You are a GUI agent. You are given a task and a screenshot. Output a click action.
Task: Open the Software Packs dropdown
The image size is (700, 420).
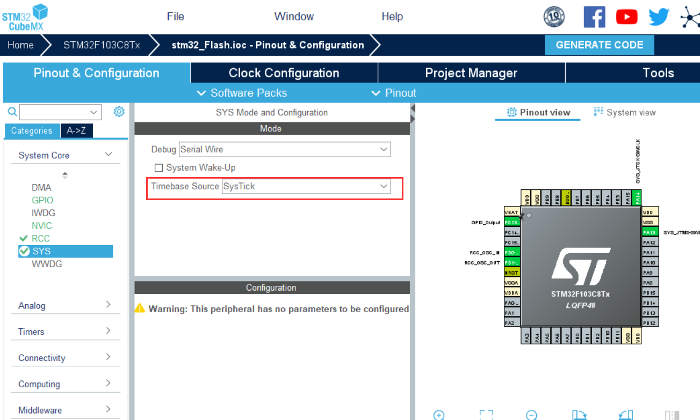pyautogui.click(x=242, y=93)
